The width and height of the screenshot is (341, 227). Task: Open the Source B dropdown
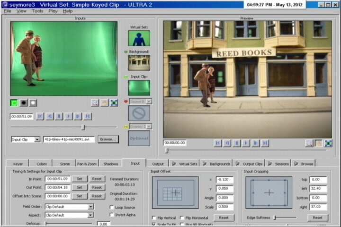[149, 102]
